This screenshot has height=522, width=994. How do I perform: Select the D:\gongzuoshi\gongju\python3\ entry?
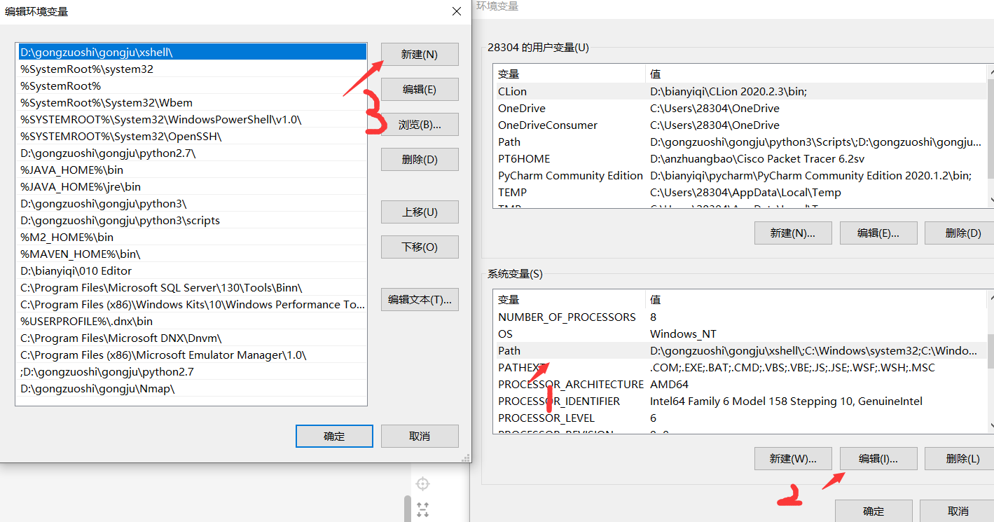pos(191,203)
